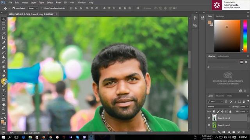Select the Gradient tool

click(4, 71)
